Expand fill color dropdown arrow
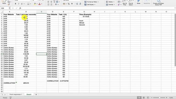The width and height of the screenshot is (176, 99). coord(37,4)
